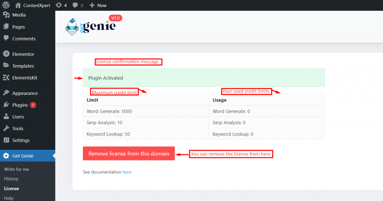Viewport: 383px width, 201px height.
Task: Open the comments bubble icon in admin bar
Action: pyautogui.click(x=75, y=5)
